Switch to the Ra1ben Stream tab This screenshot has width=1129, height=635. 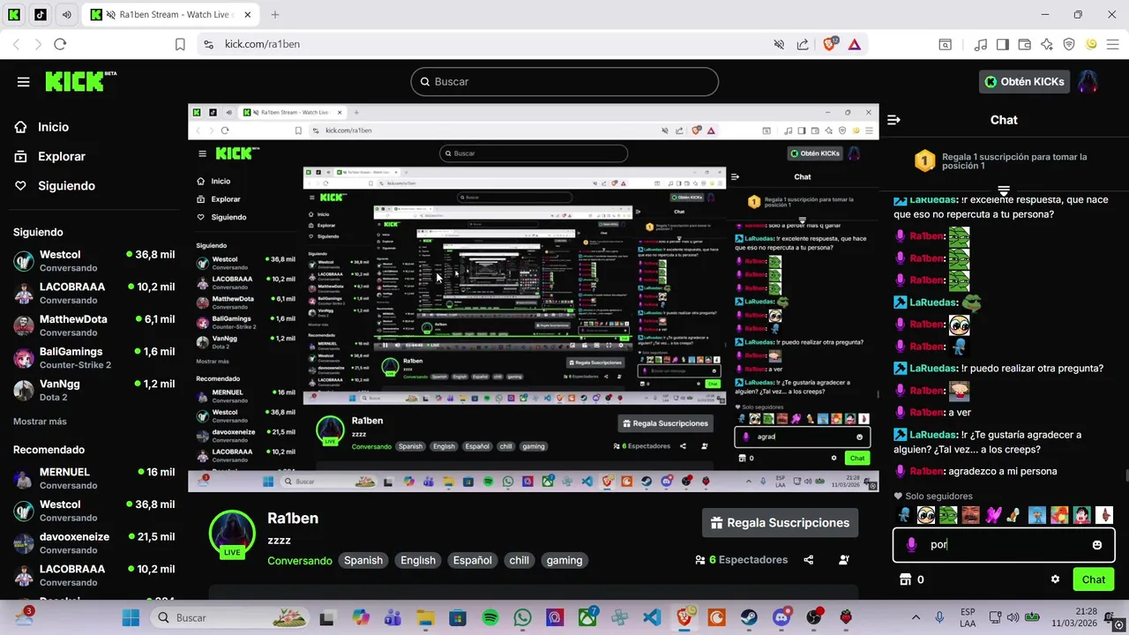(x=173, y=15)
